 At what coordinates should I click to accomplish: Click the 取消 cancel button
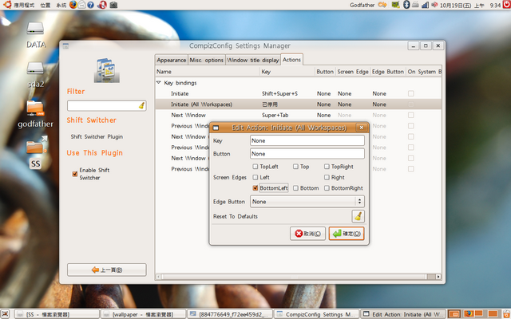pos(307,234)
